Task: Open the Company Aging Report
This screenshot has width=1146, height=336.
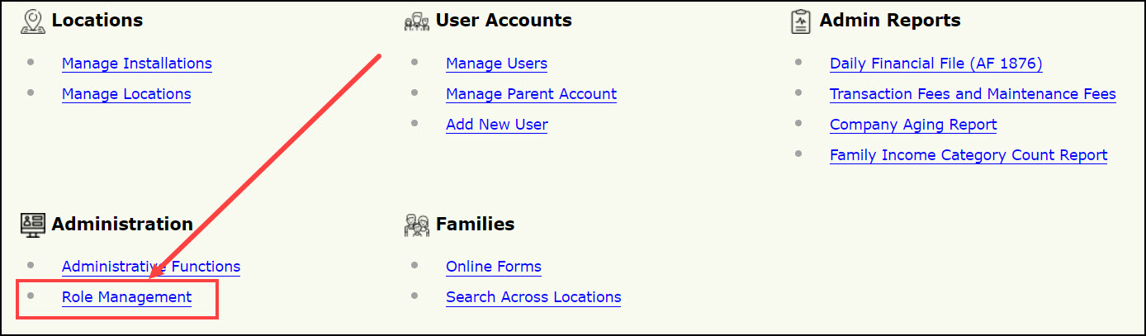Action: (913, 125)
